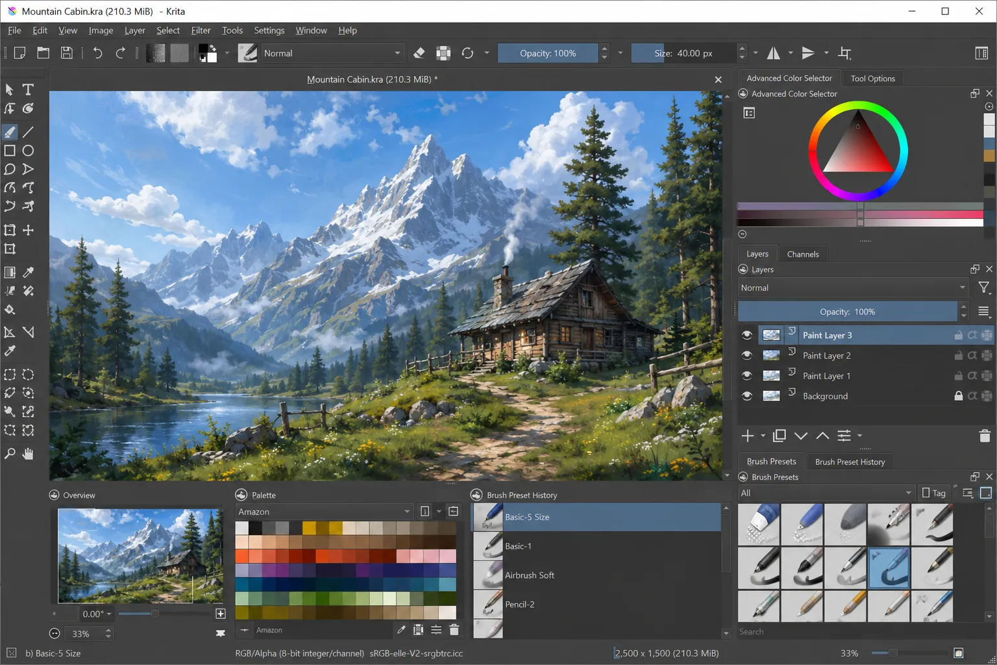Open the layers filter funnel button
The width and height of the screenshot is (997, 665).
pyautogui.click(x=984, y=288)
